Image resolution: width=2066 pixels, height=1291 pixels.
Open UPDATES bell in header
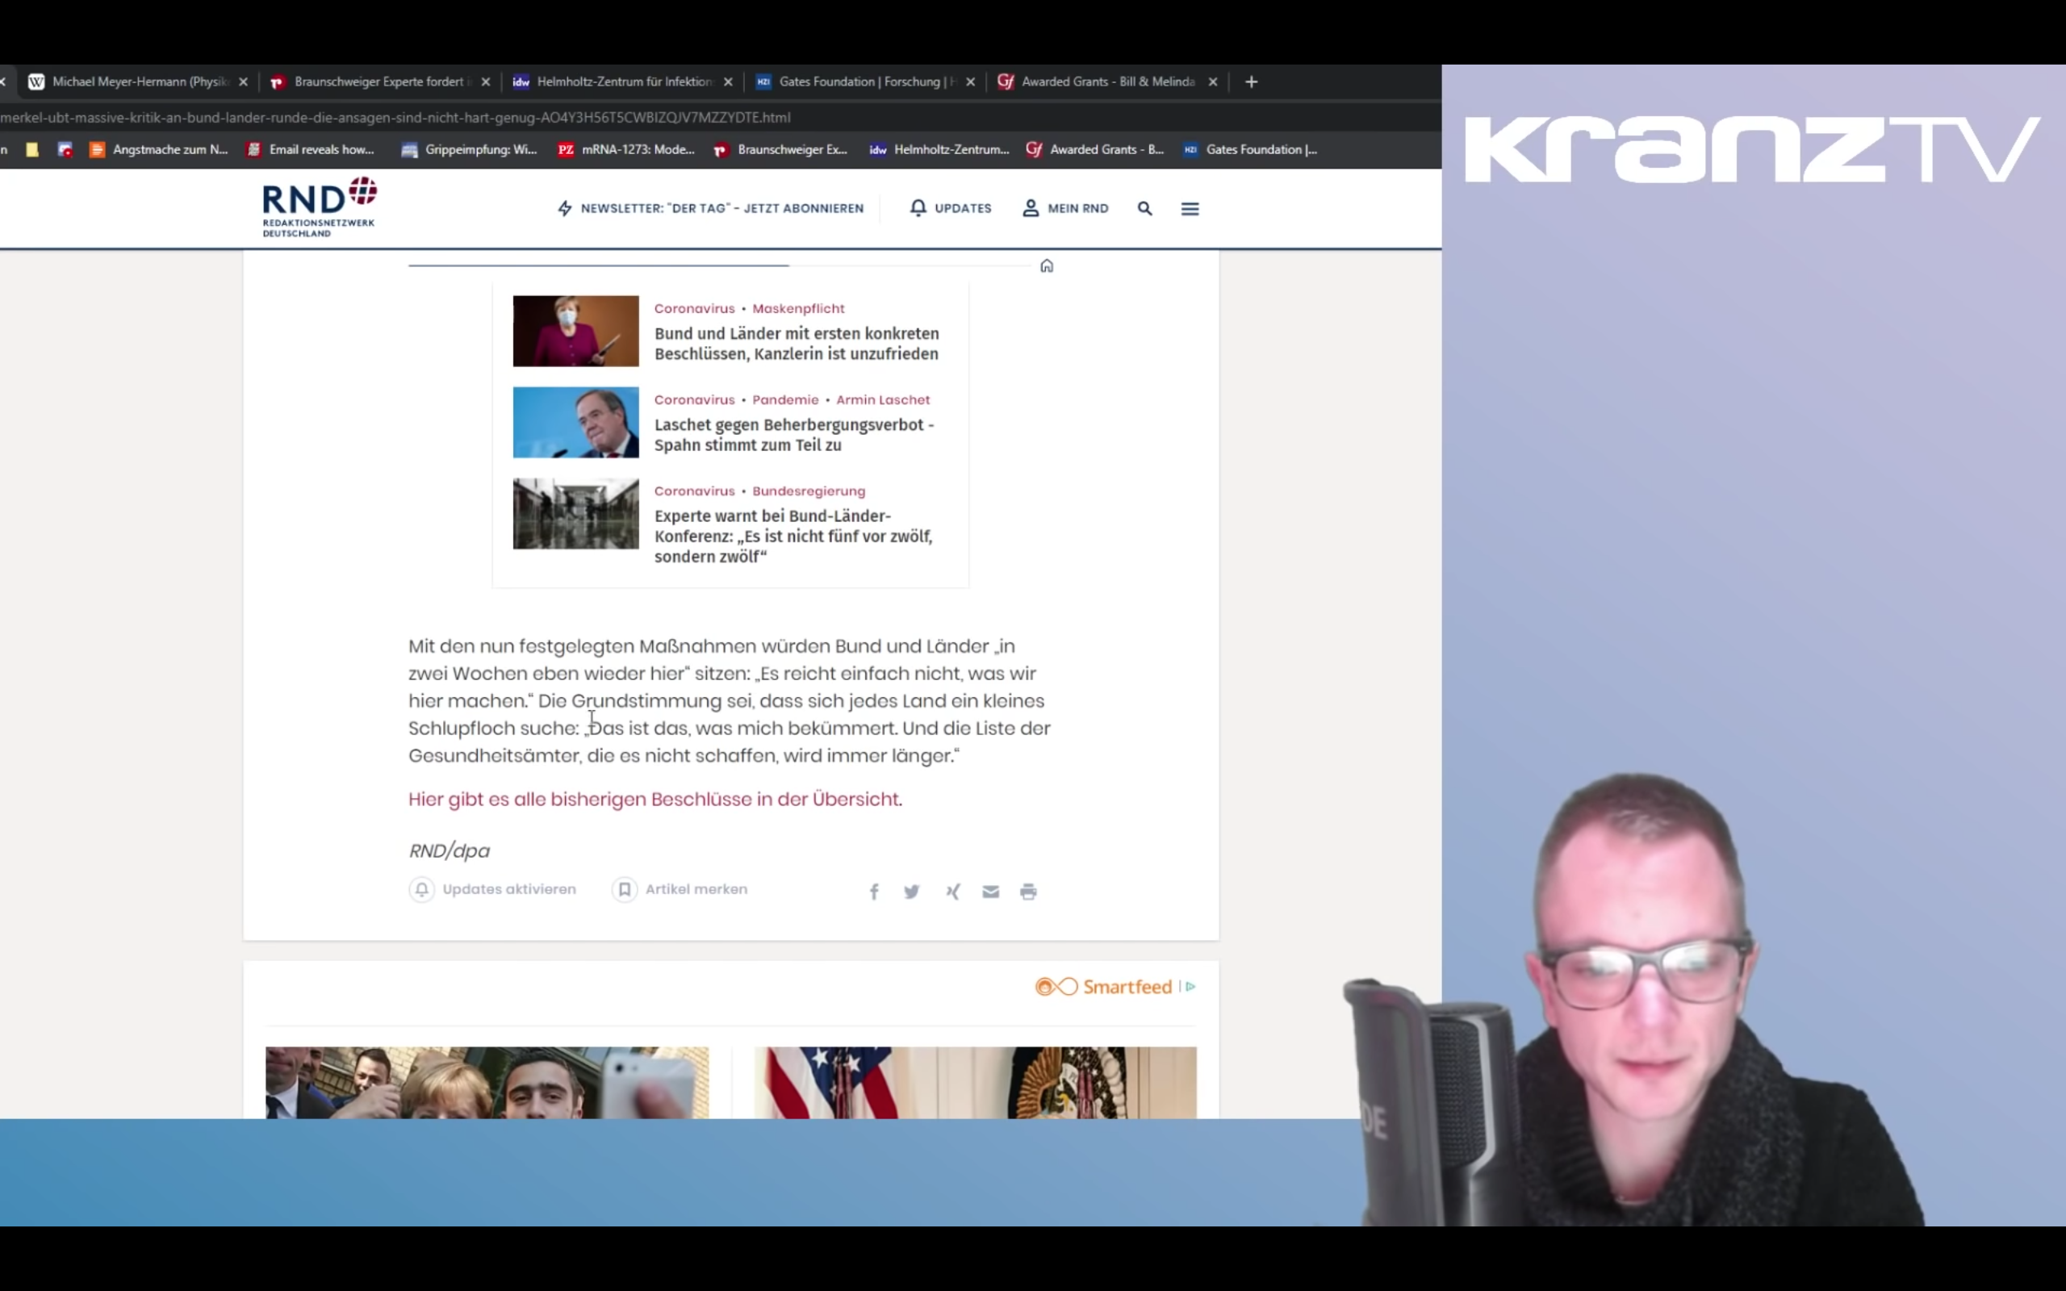tap(950, 208)
